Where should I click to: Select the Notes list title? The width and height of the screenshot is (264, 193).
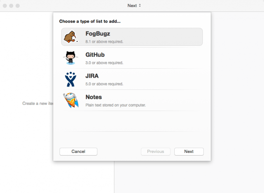(x=94, y=97)
